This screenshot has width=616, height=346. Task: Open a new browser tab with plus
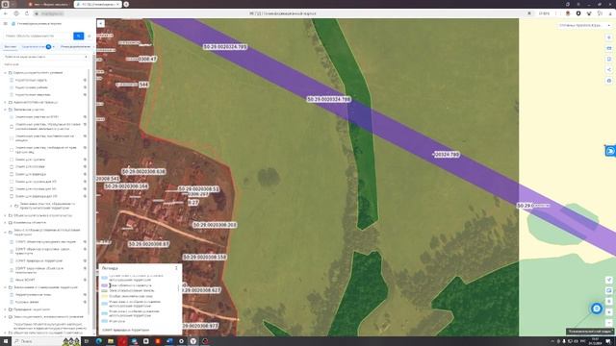pos(126,4)
